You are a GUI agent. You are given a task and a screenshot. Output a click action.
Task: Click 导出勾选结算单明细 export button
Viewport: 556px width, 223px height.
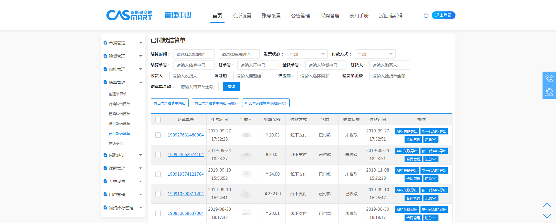point(169,103)
